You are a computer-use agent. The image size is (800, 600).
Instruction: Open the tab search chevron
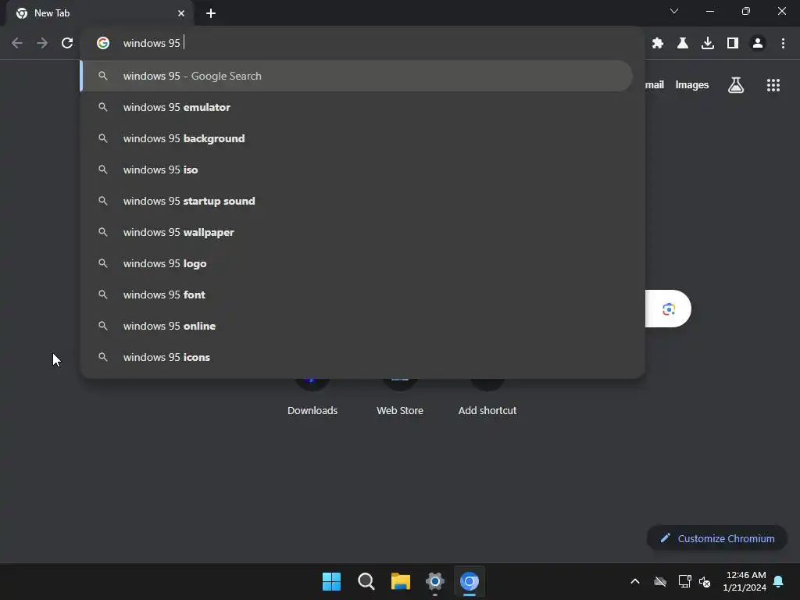tap(674, 11)
